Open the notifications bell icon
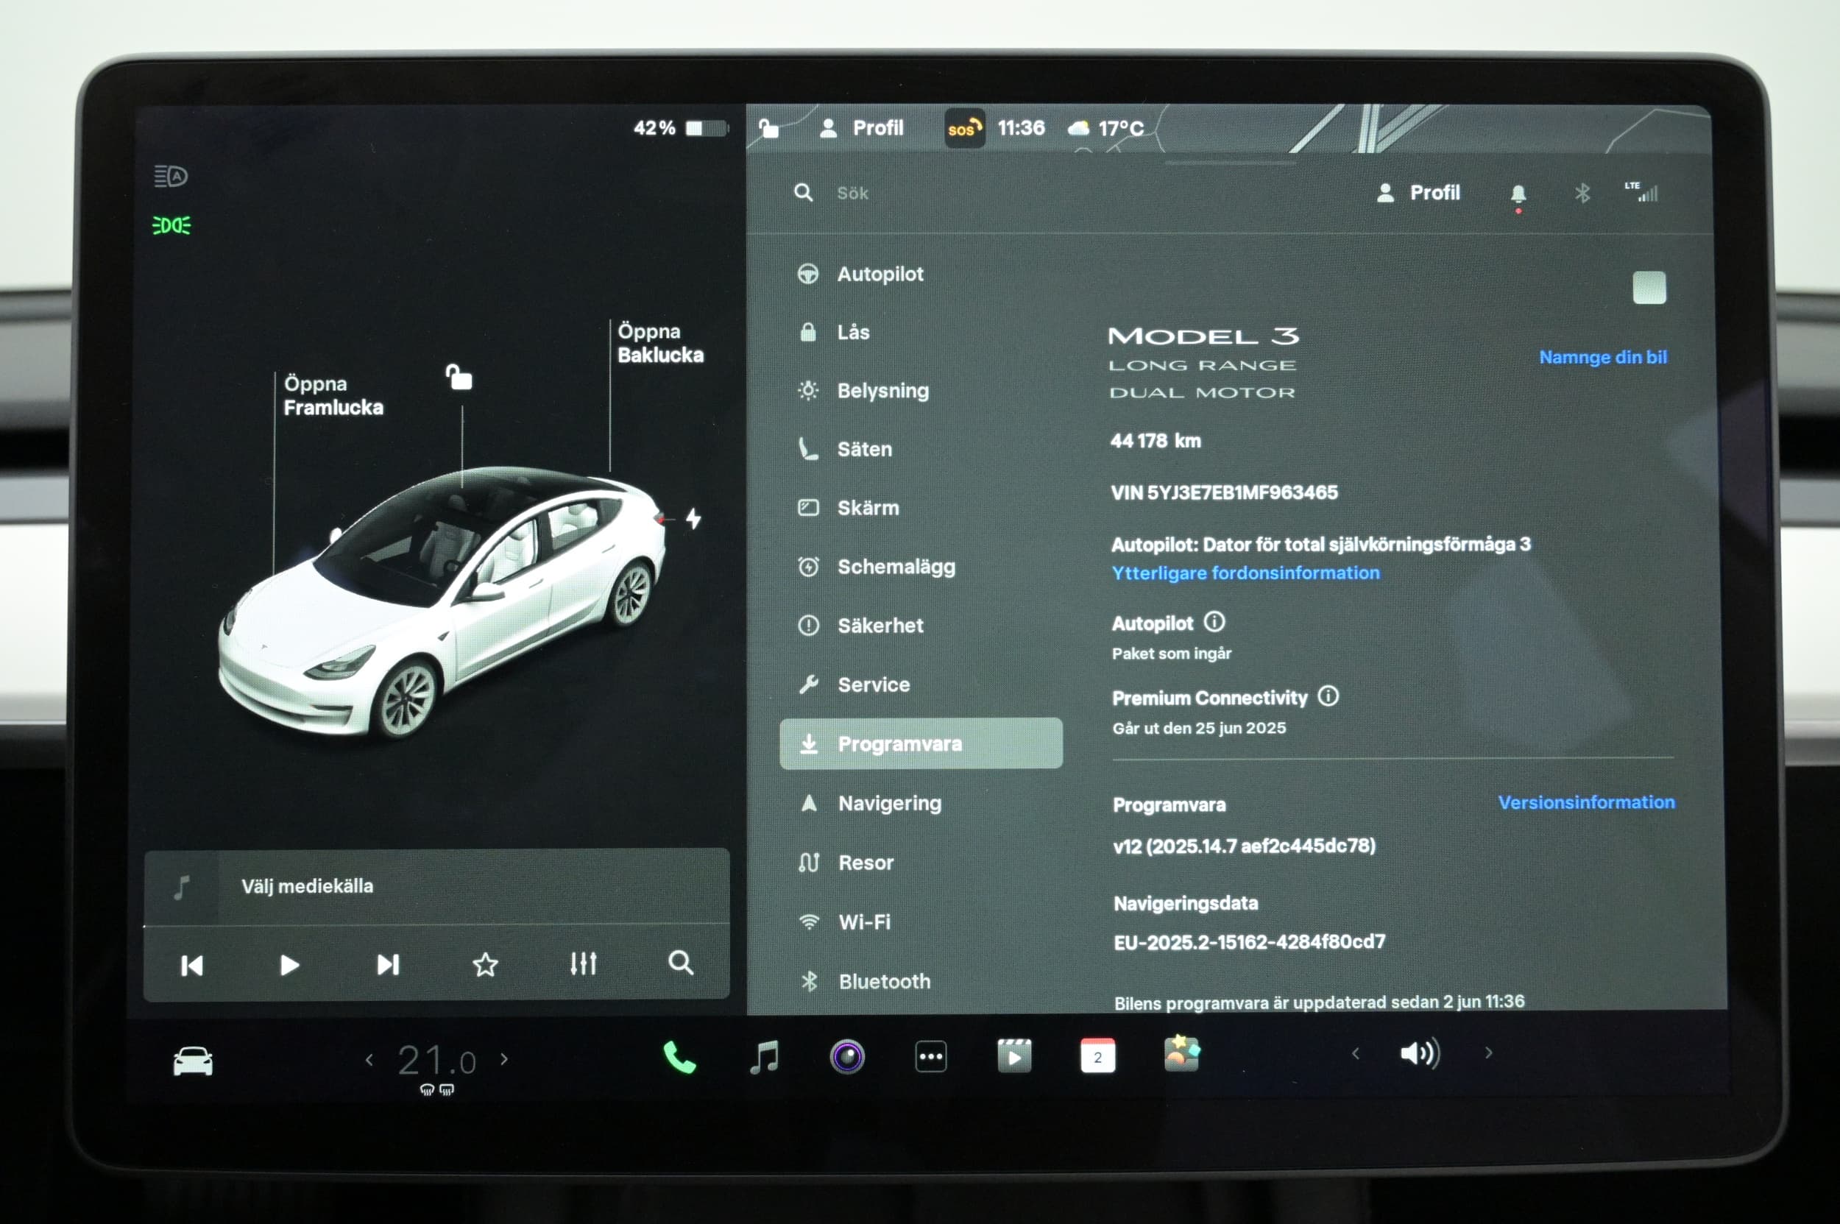 1518,194
